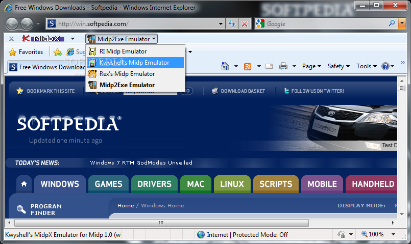Open the search provider dropdown arrow
Screen dimensions: 411x244
(402, 23)
